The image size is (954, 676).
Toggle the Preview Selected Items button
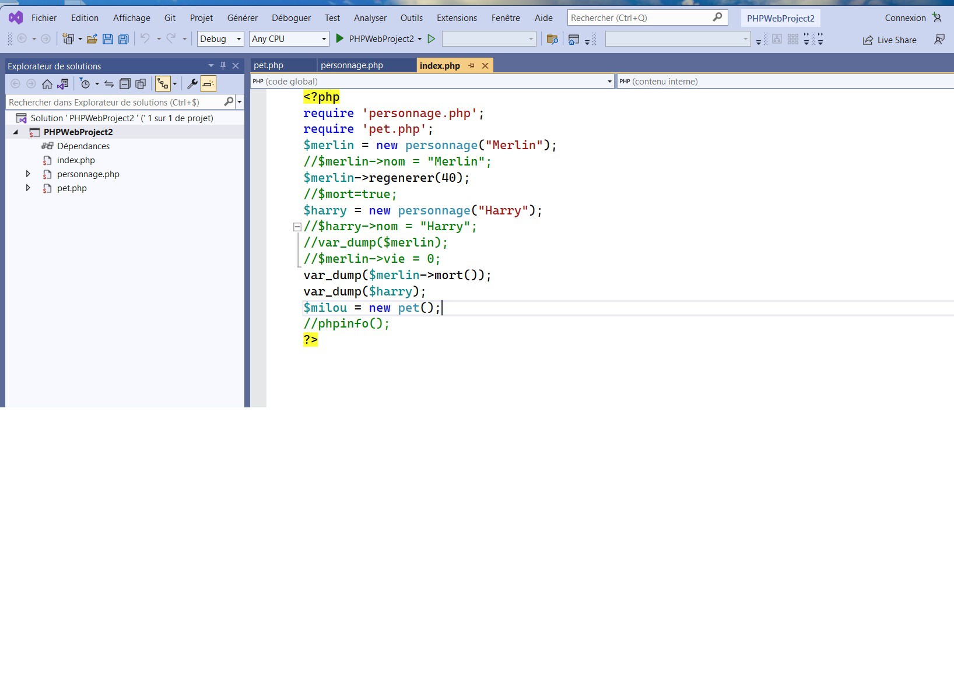(208, 84)
